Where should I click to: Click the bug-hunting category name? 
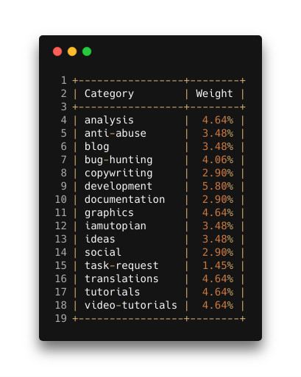pyautogui.click(x=118, y=159)
